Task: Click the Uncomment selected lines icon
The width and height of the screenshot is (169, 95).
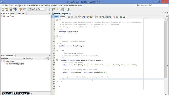Action: tap(124, 17)
